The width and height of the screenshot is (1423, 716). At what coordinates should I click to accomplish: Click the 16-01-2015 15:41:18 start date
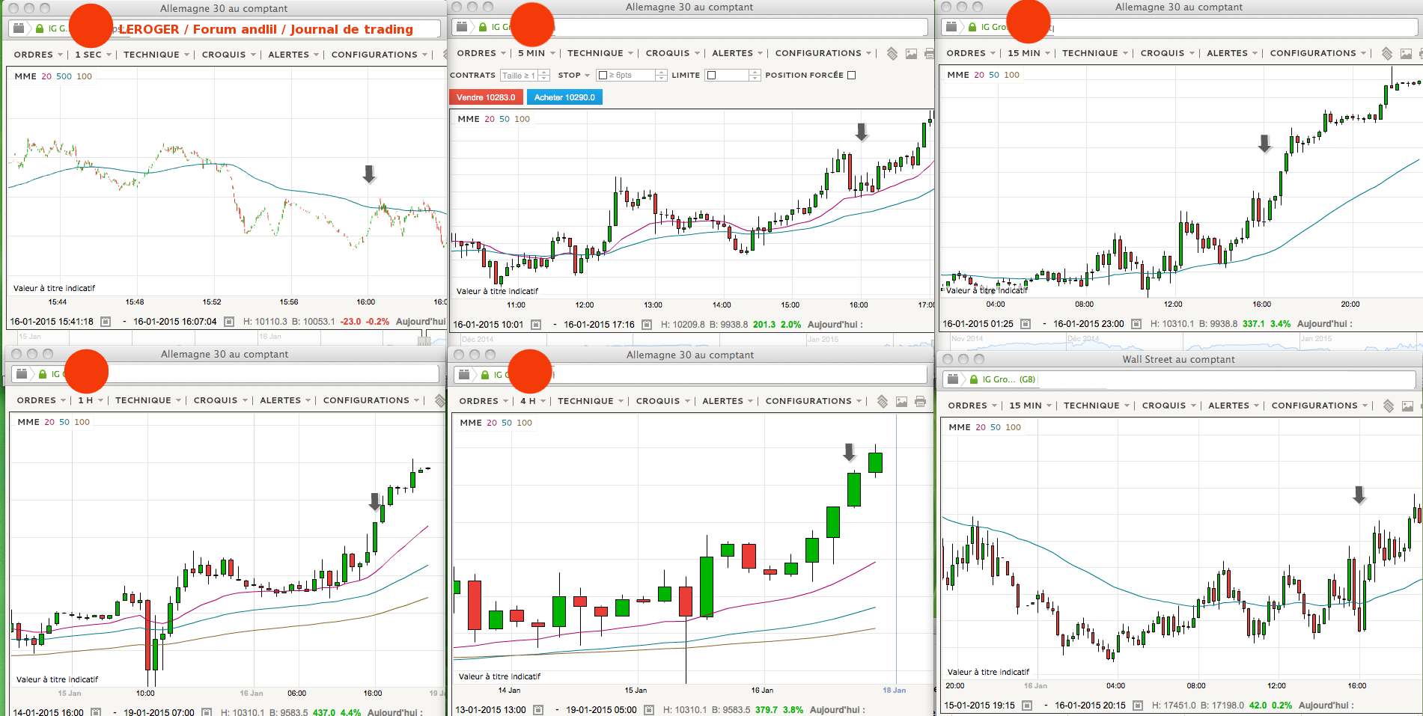coord(52,322)
